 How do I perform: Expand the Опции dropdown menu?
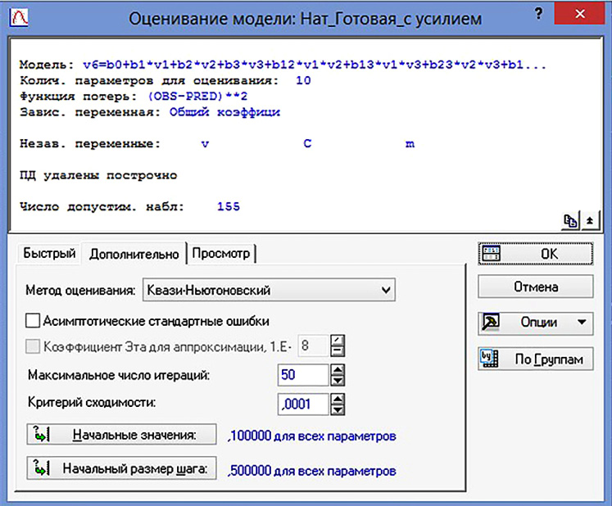click(x=582, y=323)
